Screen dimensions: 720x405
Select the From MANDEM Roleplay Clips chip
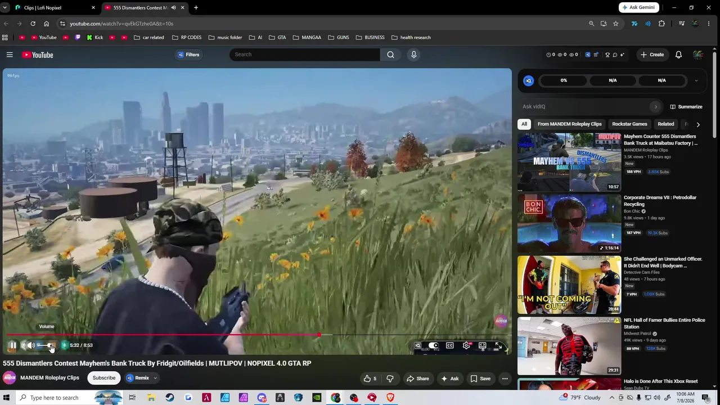click(x=569, y=124)
